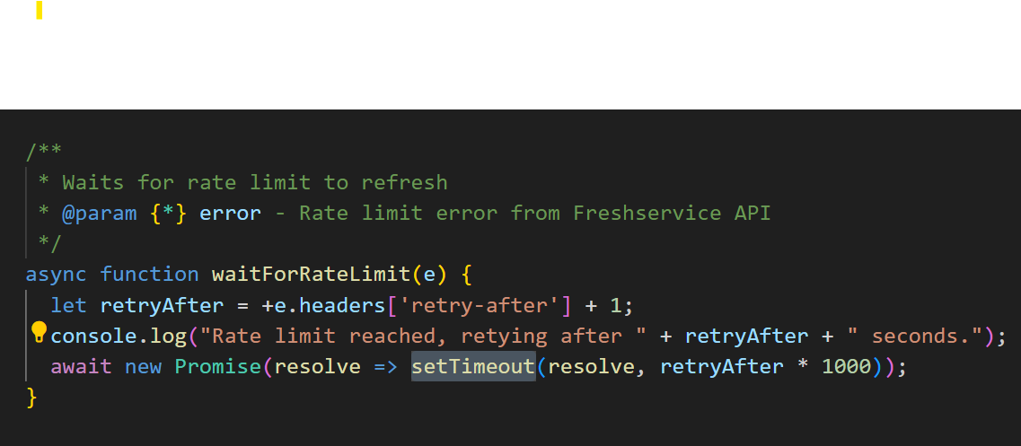Click the number 1000 in setTimeout

point(847,366)
